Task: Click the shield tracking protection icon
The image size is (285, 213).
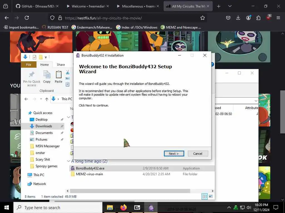Action: coord(52,18)
